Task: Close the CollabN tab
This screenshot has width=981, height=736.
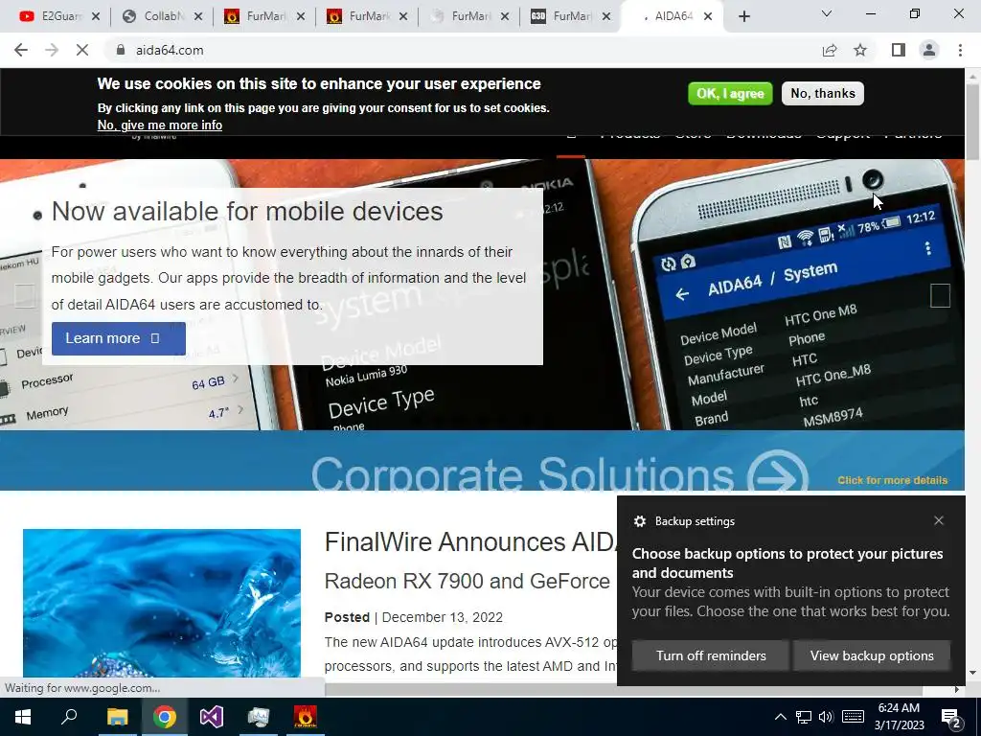Action: point(198,17)
